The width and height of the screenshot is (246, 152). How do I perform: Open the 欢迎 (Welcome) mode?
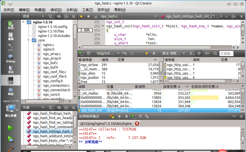point(10,25)
